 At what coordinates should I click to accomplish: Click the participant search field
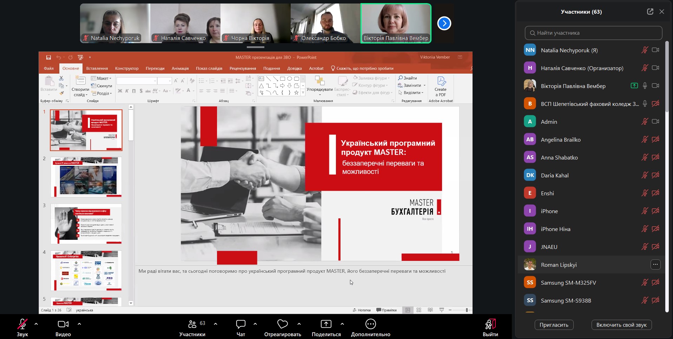click(593, 33)
